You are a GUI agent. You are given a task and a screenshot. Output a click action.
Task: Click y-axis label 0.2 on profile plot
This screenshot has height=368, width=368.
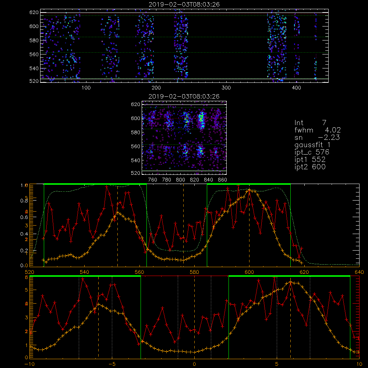(x=24, y=251)
